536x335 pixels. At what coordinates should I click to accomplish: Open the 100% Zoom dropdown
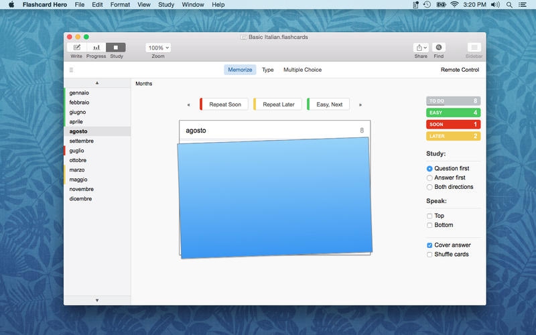pos(158,48)
